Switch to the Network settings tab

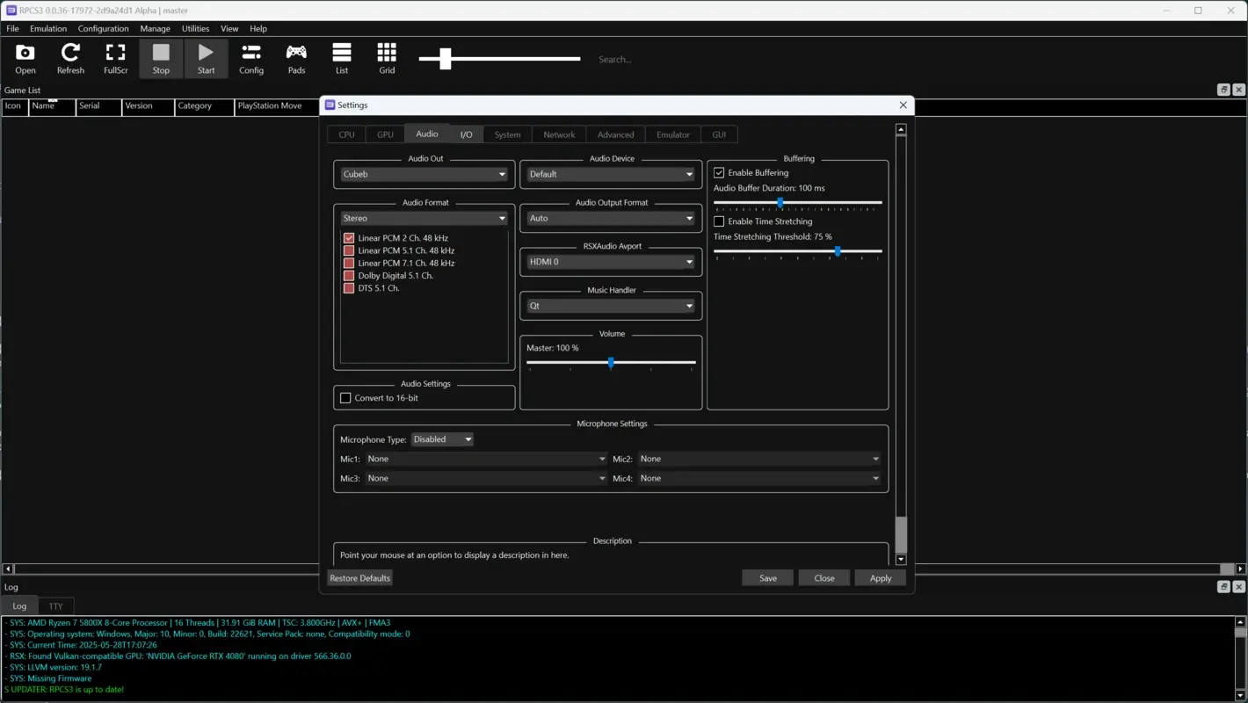click(x=558, y=134)
